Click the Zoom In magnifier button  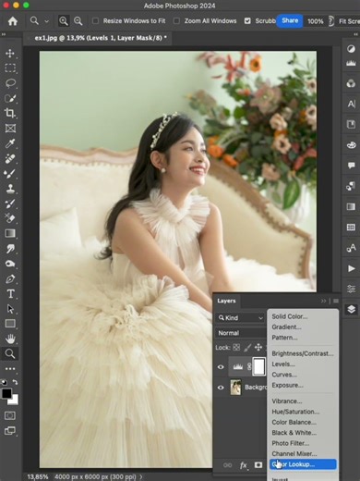[64, 21]
